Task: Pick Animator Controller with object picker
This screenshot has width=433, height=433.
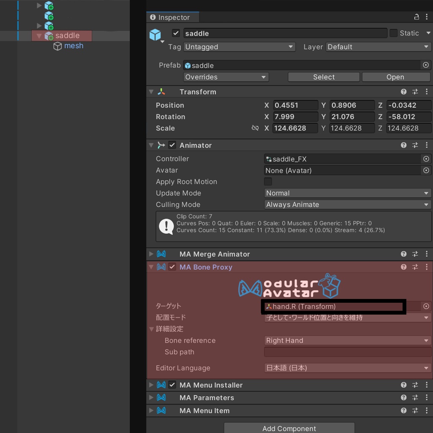Action: click(x=426, y=159)
